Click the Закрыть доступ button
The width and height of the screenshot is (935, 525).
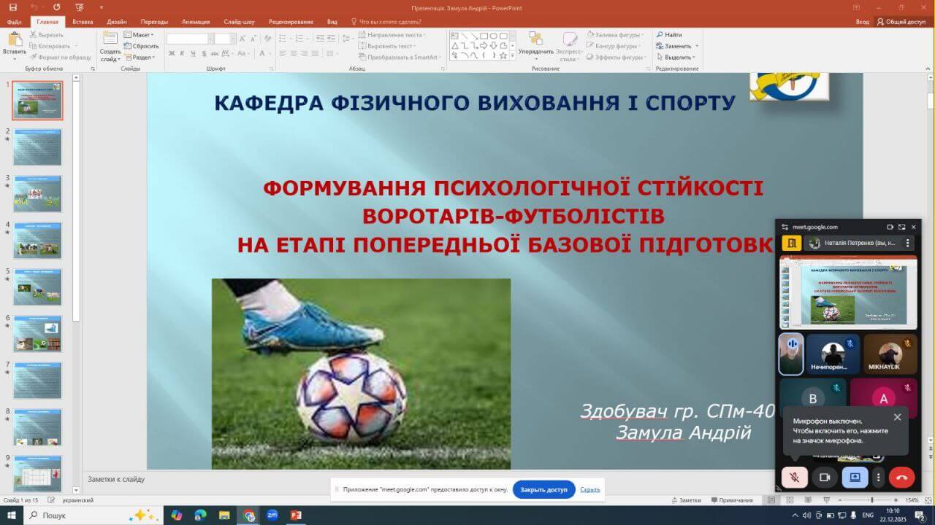pos(543,489)
